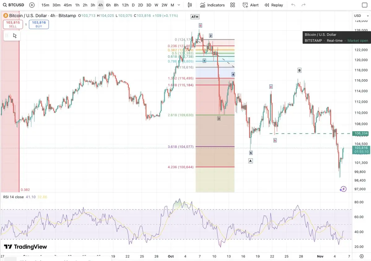Choose the 6h interval

coord(108,5)
